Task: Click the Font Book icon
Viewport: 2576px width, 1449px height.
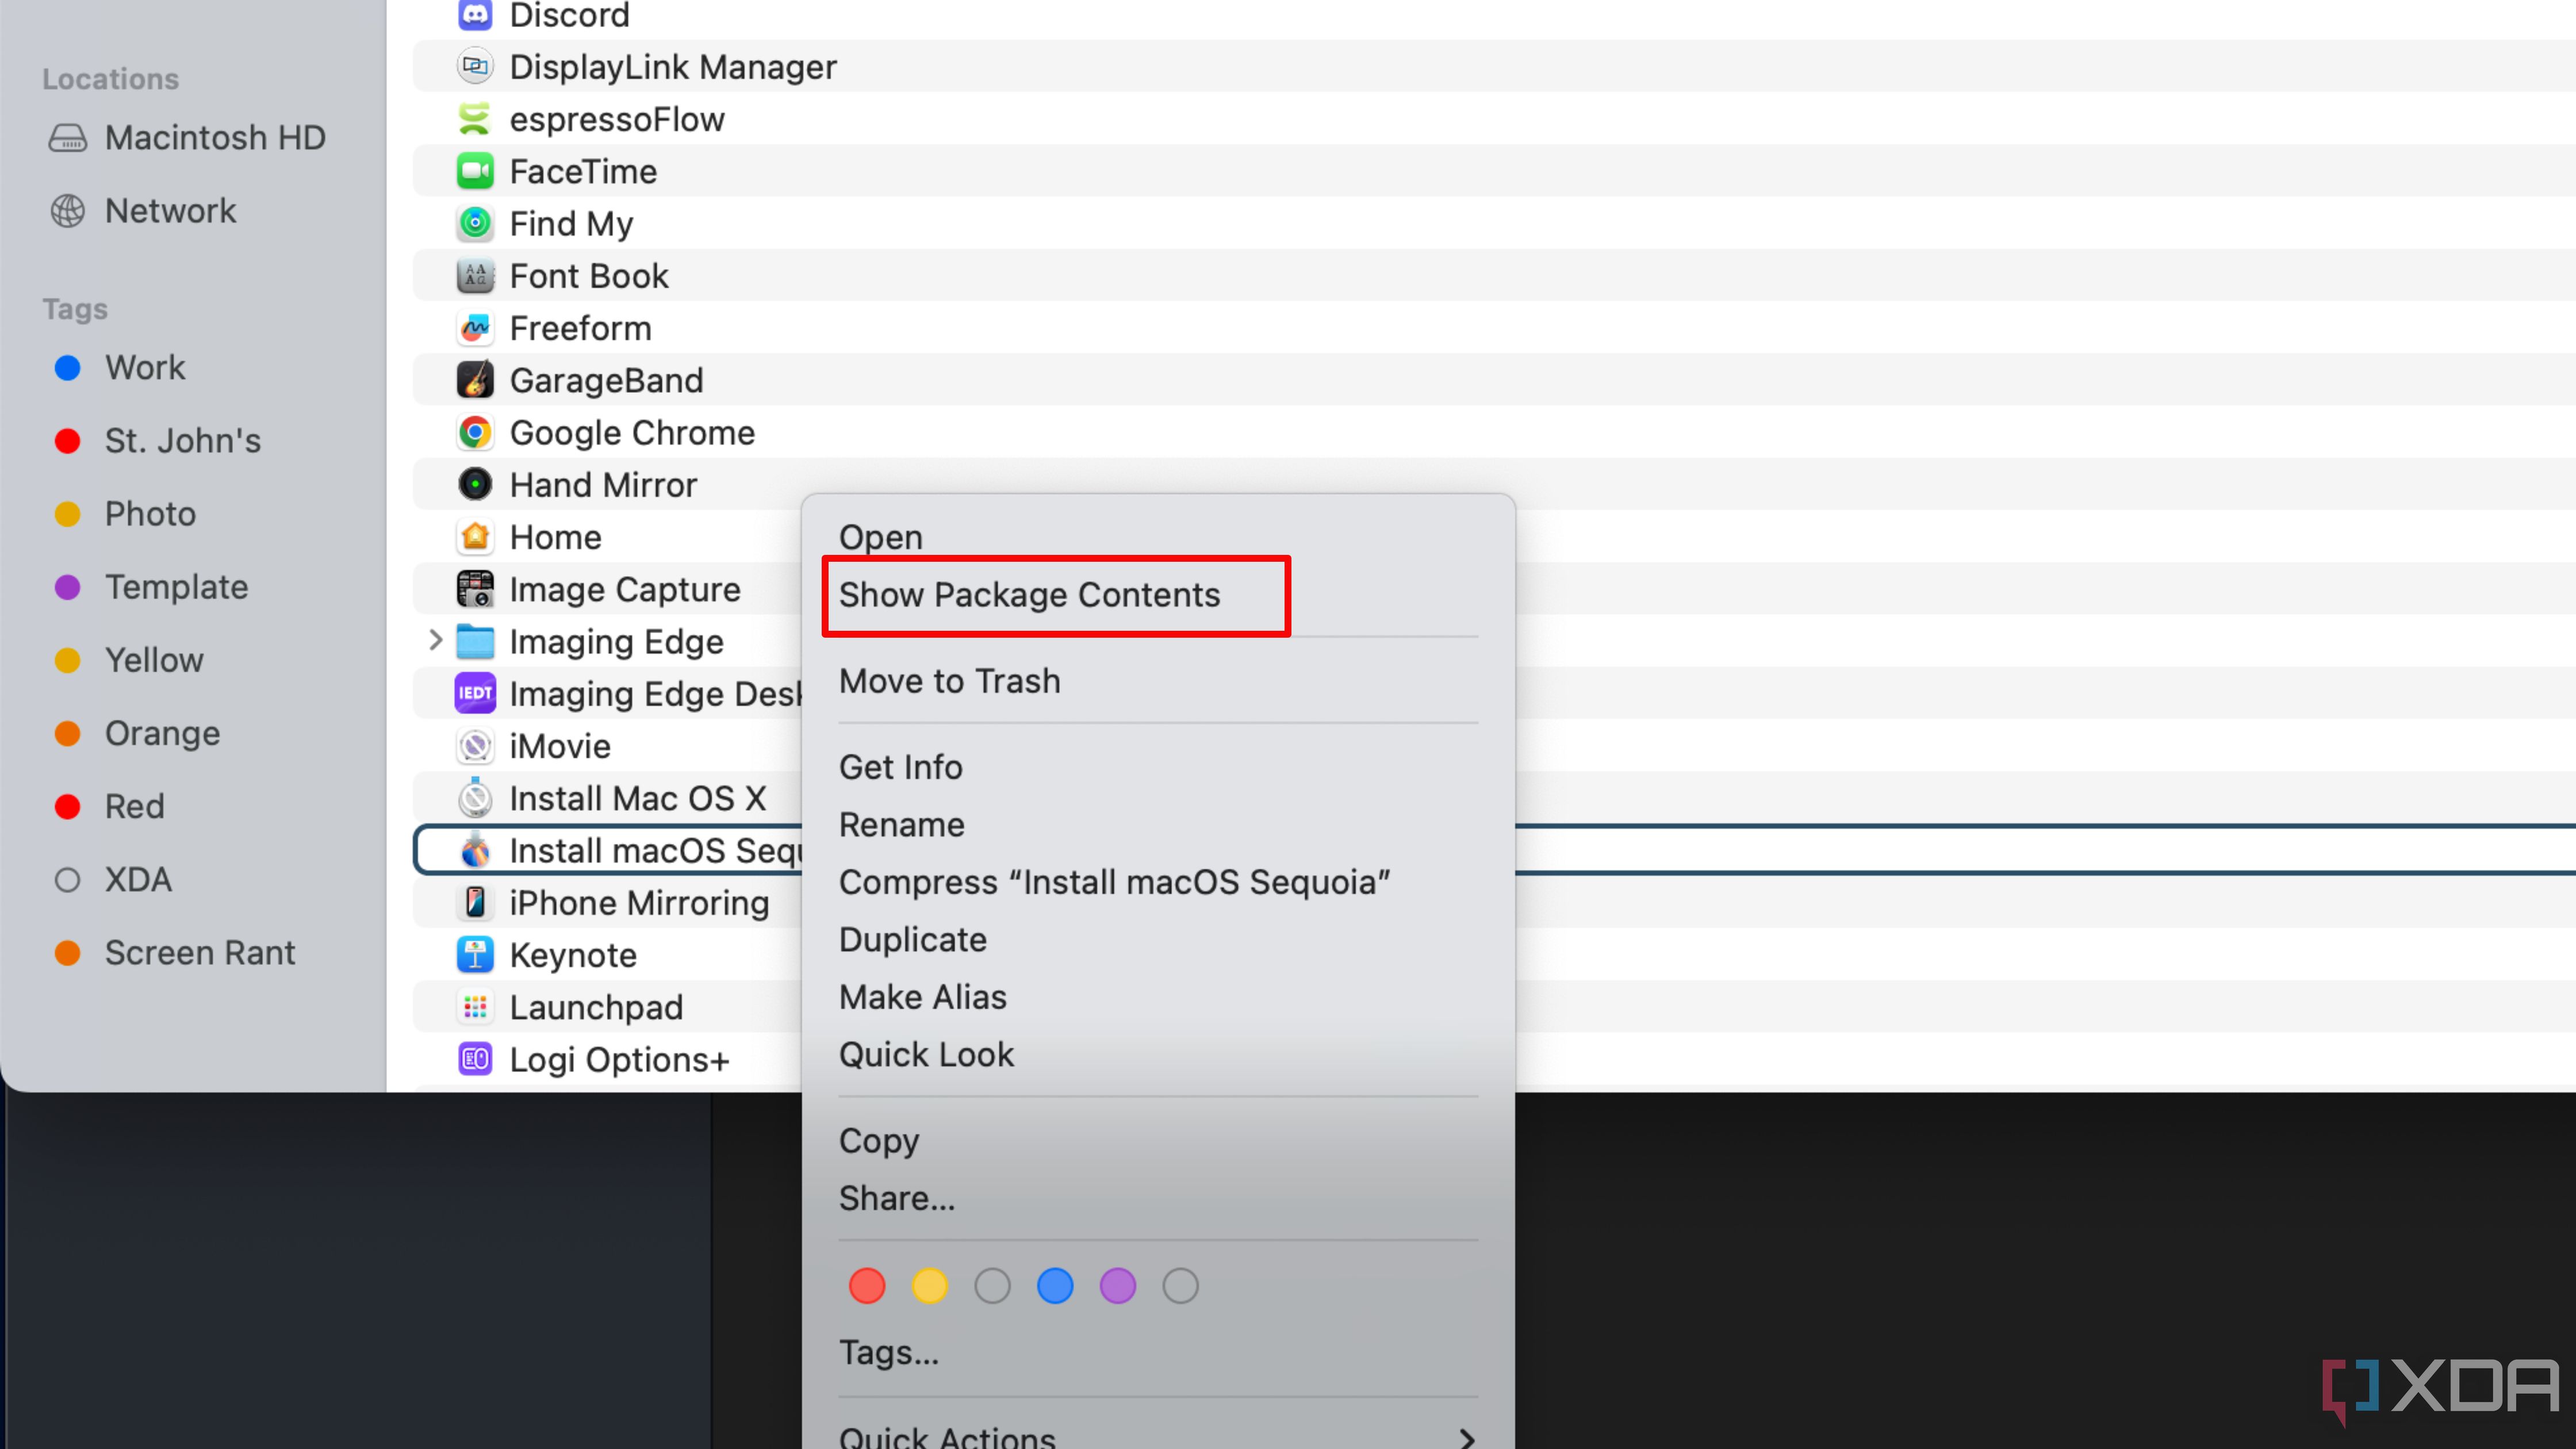Action: (x=475, y=276)
